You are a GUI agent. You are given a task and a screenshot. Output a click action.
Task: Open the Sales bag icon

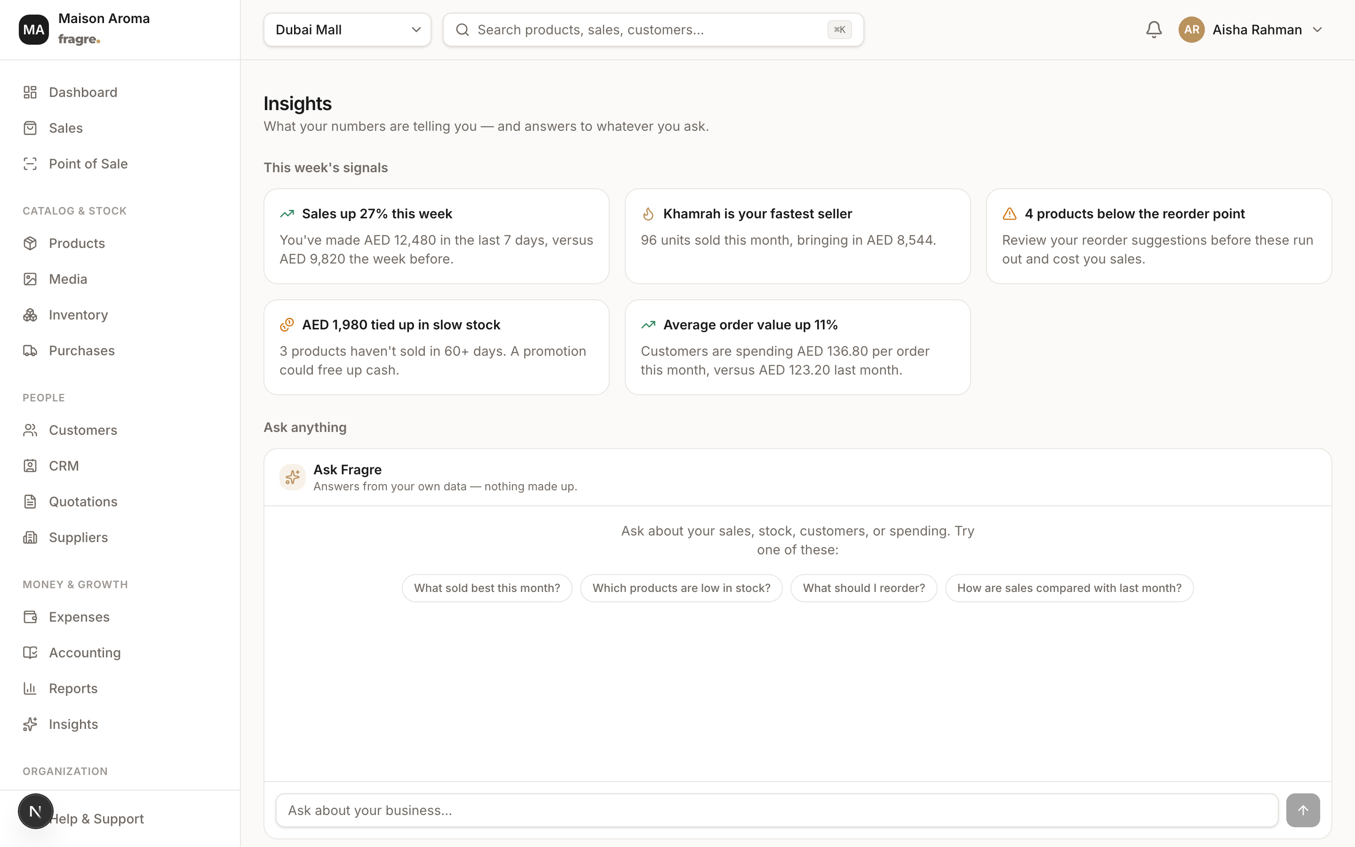tap(30, 128)
